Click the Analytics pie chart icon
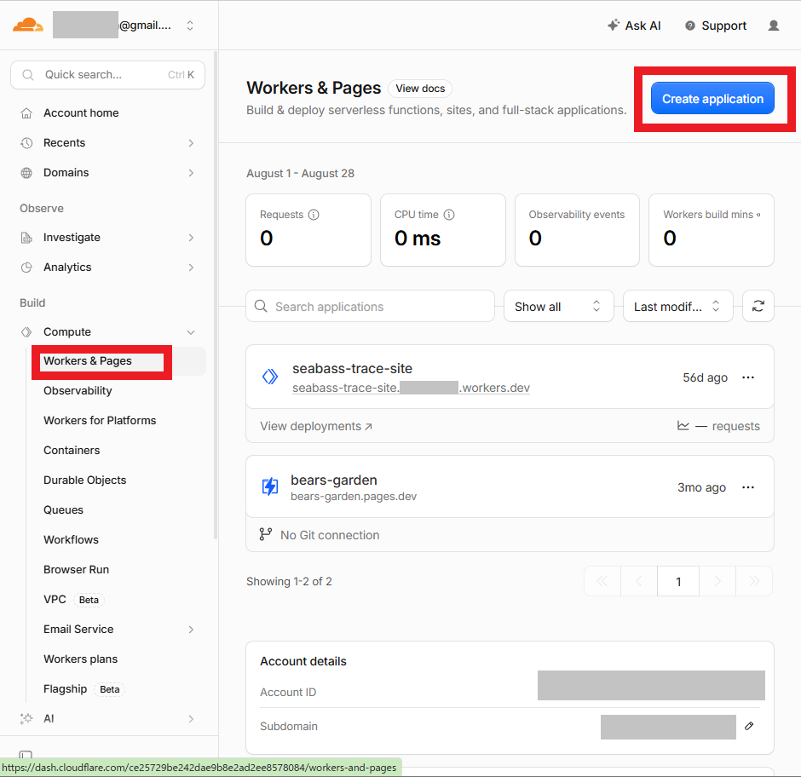This screenshot has width=801, height=777. tap(26, 268)
